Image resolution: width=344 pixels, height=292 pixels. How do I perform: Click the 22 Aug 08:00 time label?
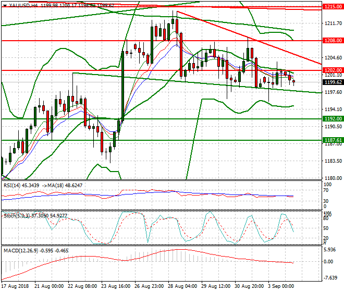[x=82, y=286]
